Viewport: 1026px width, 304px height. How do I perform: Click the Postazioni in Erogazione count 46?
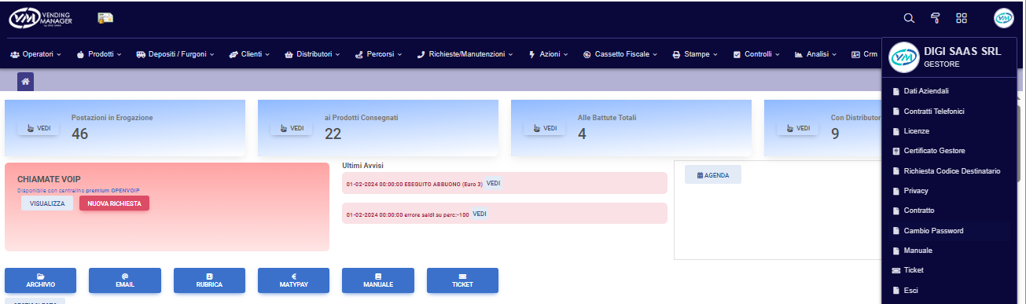click(x=79, y=134)
